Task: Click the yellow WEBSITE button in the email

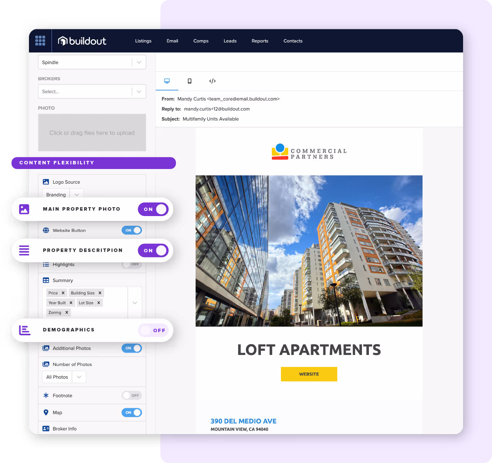Action: [309, 374]
